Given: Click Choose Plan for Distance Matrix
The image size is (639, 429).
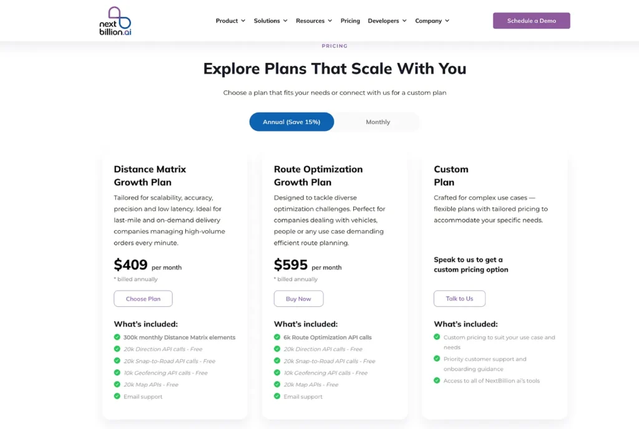Looking at the screenshot, I should tap(143, 299).
